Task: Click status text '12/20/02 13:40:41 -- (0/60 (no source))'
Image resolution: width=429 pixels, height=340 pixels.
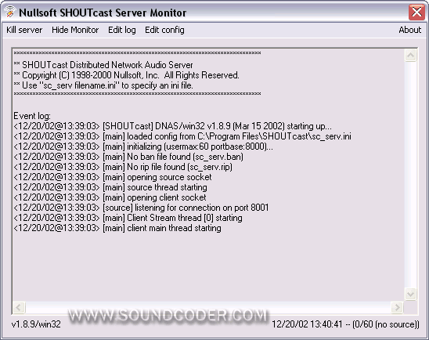Action: point(345,324)
